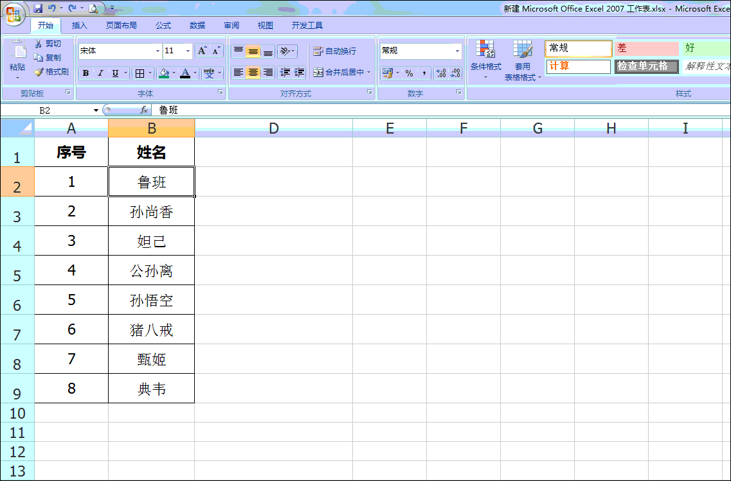Select row 5 header

(17, 270)
